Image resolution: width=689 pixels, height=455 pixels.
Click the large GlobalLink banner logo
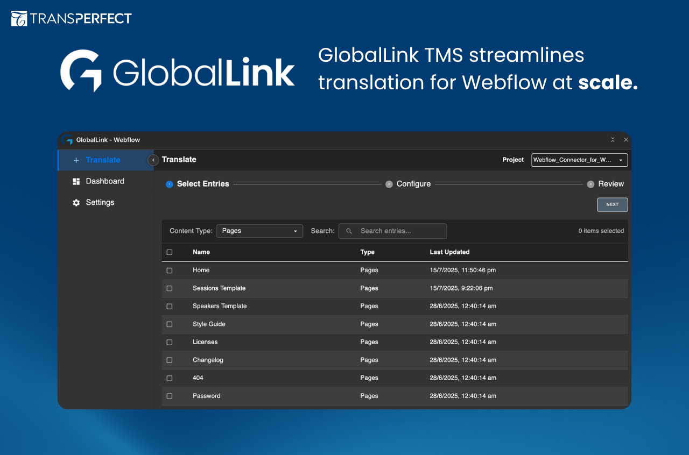178,71
